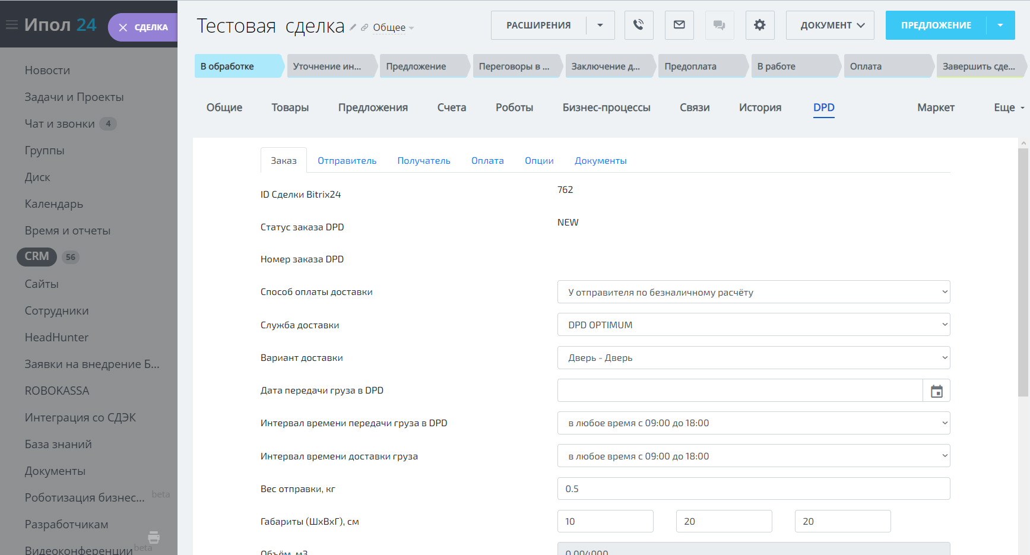1030x555 pixels.
Task: Switch to the Связи tab
Action: [695, 107]
